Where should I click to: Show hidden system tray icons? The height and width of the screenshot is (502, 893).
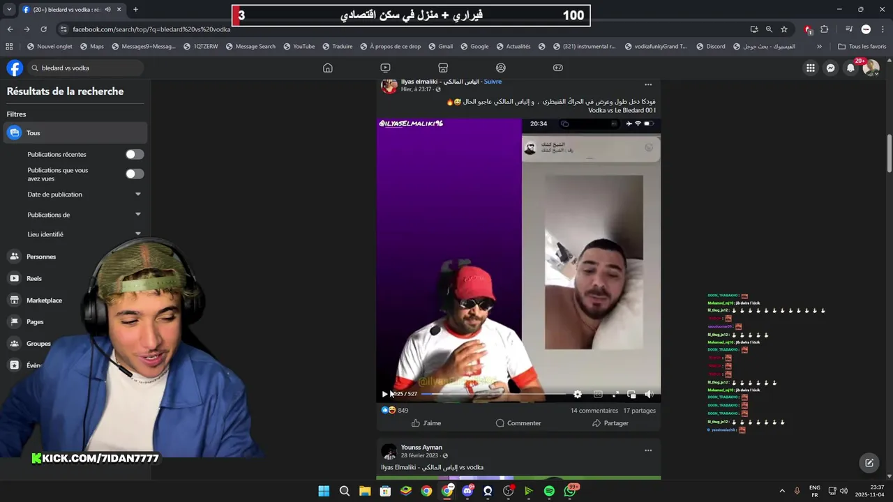[x=781, y=491]
